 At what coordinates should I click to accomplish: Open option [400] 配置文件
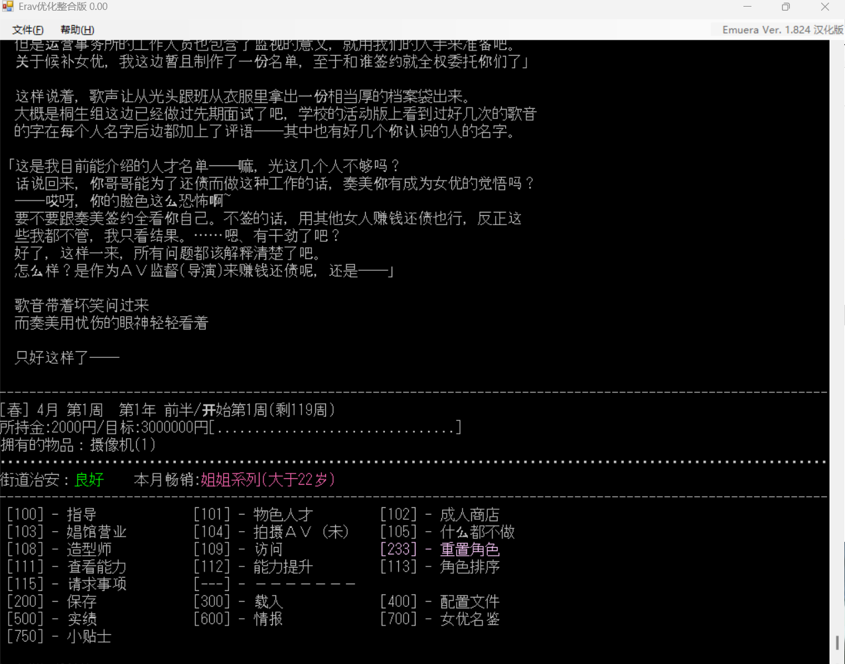(439, 602)
